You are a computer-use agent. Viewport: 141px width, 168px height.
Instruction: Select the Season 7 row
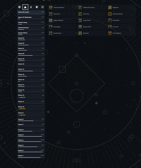point(31,125)
